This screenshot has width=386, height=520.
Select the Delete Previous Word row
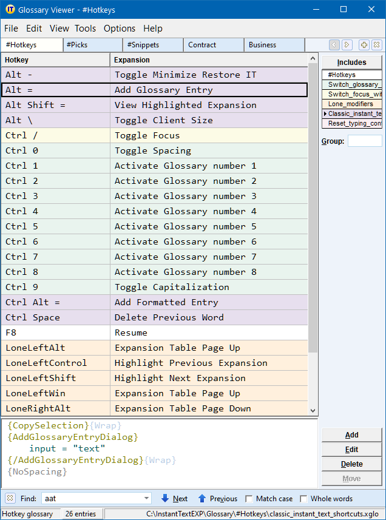[x=155, y=317]
